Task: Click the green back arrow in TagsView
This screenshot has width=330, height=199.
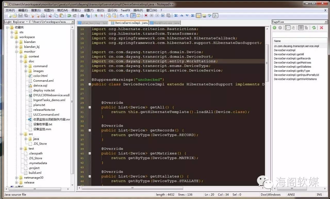Action: pos(275,28)
